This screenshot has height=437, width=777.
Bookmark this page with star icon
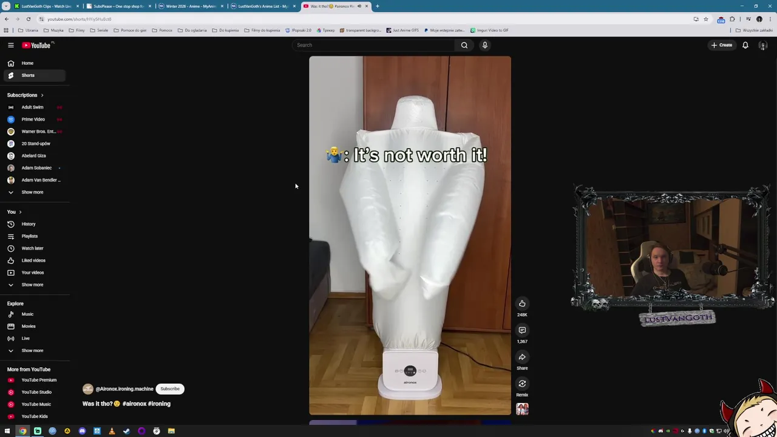[x=705, y=19]
